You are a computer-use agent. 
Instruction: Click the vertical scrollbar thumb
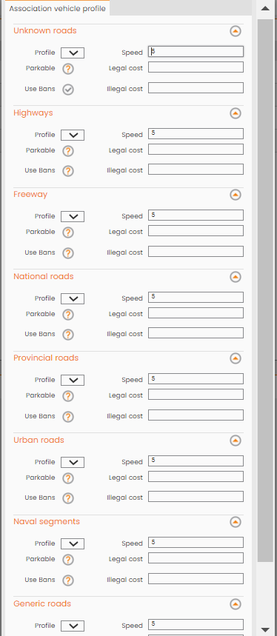tap(265, 289)
